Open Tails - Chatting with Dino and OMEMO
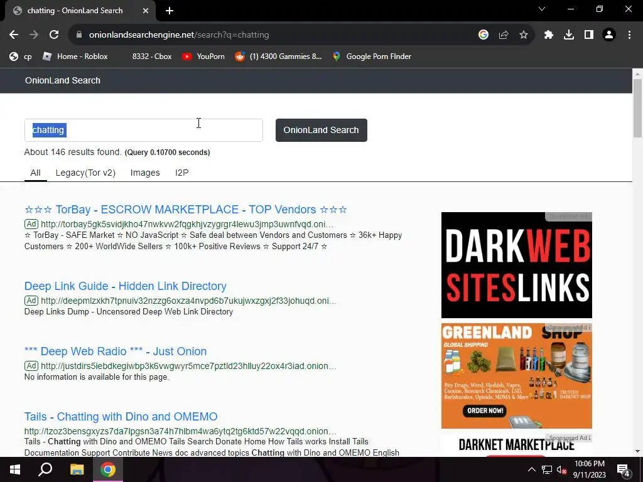Viewport: 643px width, 482px height. (x=121, y=417)
